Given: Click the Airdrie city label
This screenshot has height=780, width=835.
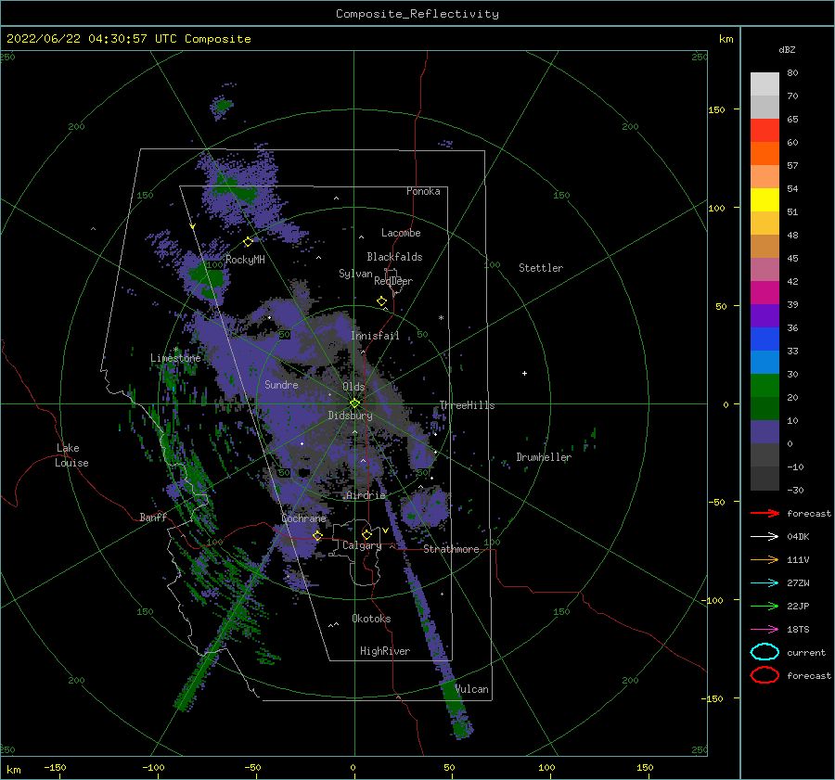Looking at the screenshot, I should (366, 495).
